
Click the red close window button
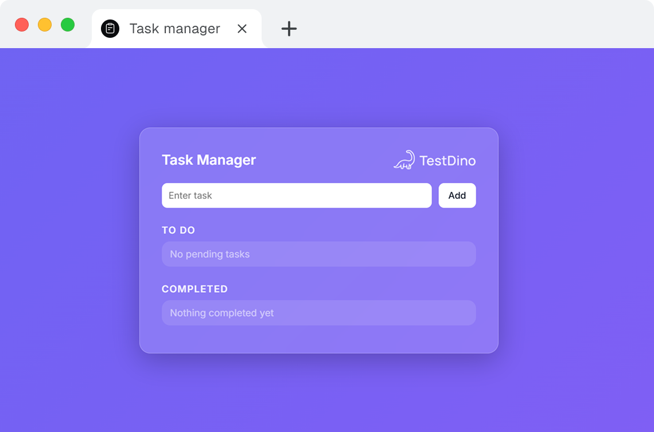[x=22, y=25]
